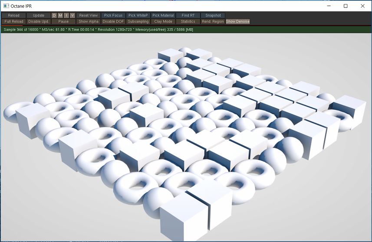Close the Octane IPR window
This screenshot has height=242, width=372.
362,6
